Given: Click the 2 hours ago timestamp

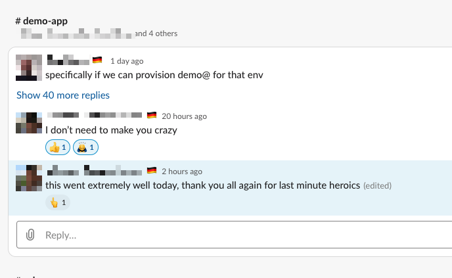Looking at the screenshot, I should coord(182,172).
